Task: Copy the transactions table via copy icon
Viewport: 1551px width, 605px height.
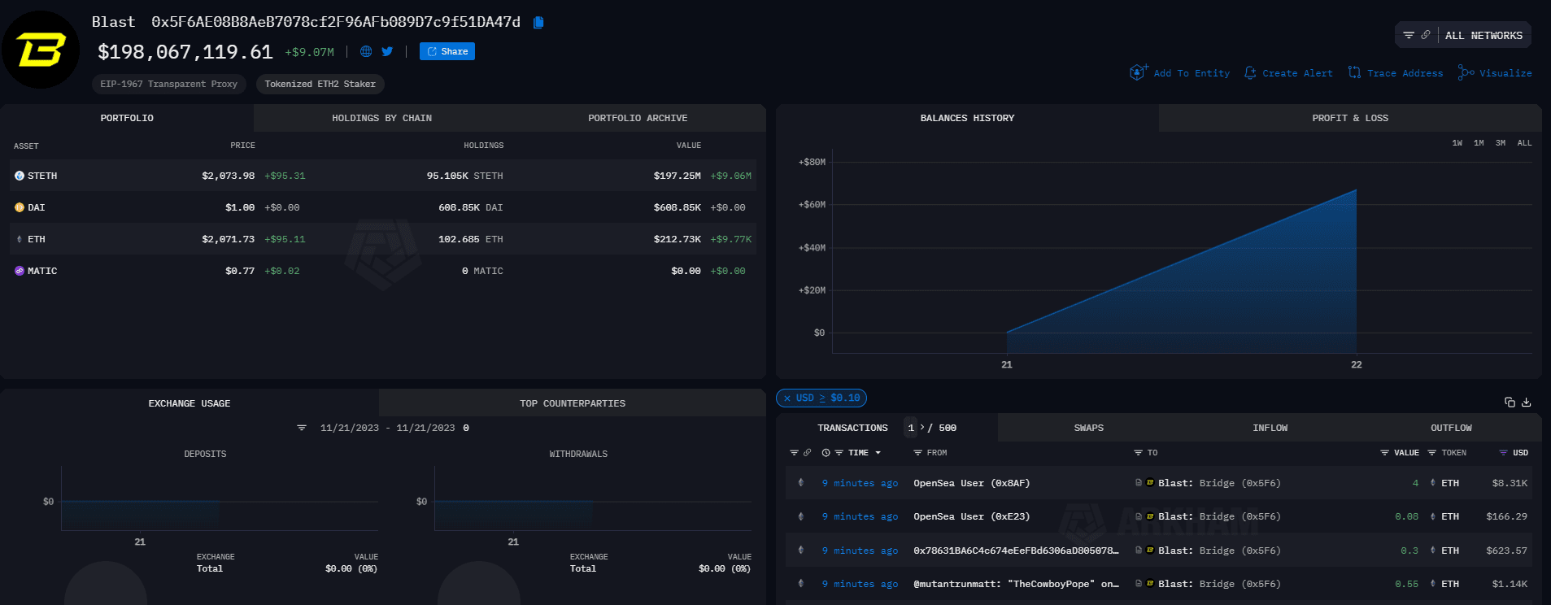Action: point(1510,402)
